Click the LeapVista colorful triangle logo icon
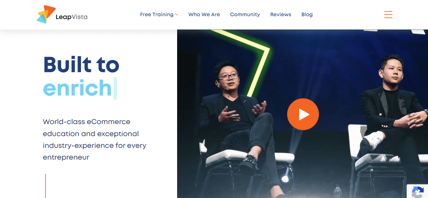Viewport: 428px width, 198px height. (46, 14)
